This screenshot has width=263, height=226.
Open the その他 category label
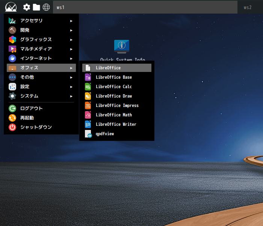pyautogui.click(x=27, y=77)
